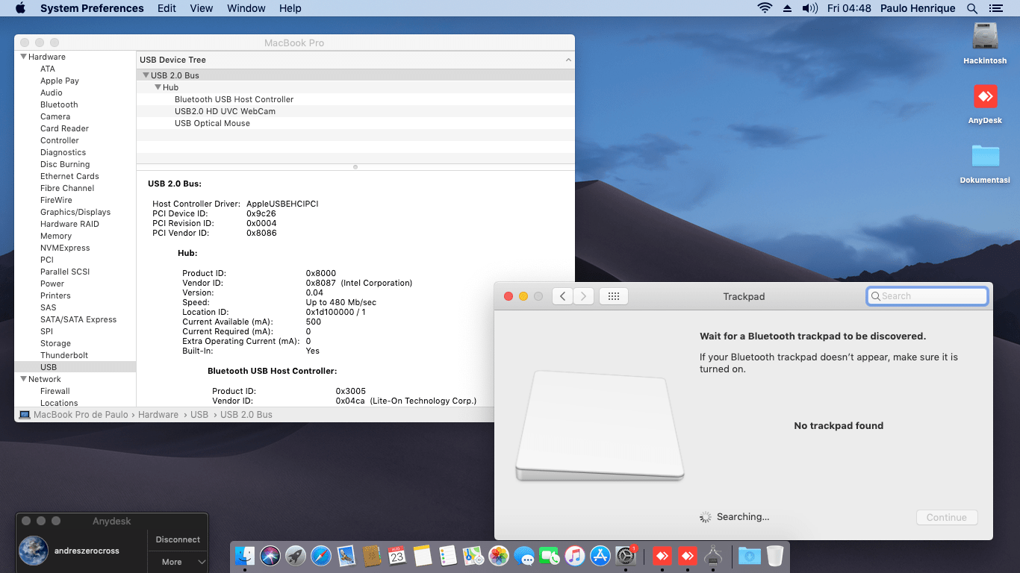Click System Preferences gear in Dock
The height and width of the screenshot is (573, 1020).
pyautogui.click(x=626, y=556)
